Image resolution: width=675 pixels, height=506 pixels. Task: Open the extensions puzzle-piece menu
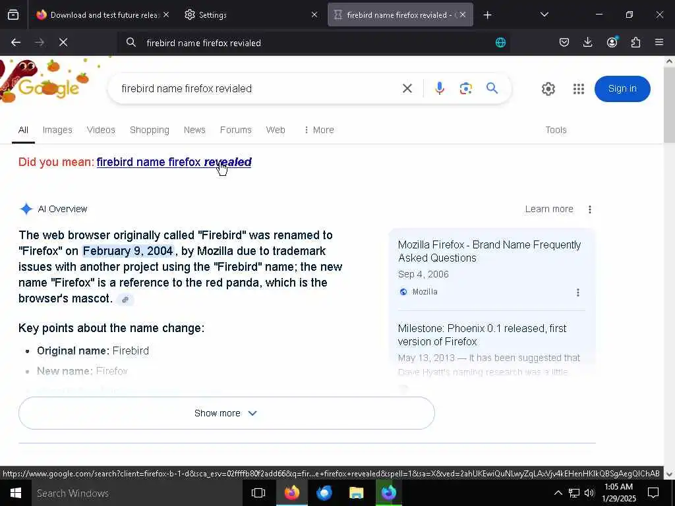pyautogui.click(x=635, y=42)
